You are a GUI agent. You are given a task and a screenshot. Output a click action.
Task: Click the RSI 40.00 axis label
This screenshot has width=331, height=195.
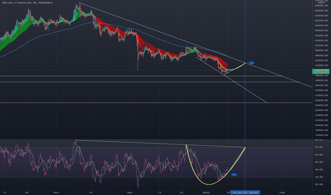coord(319,169)
